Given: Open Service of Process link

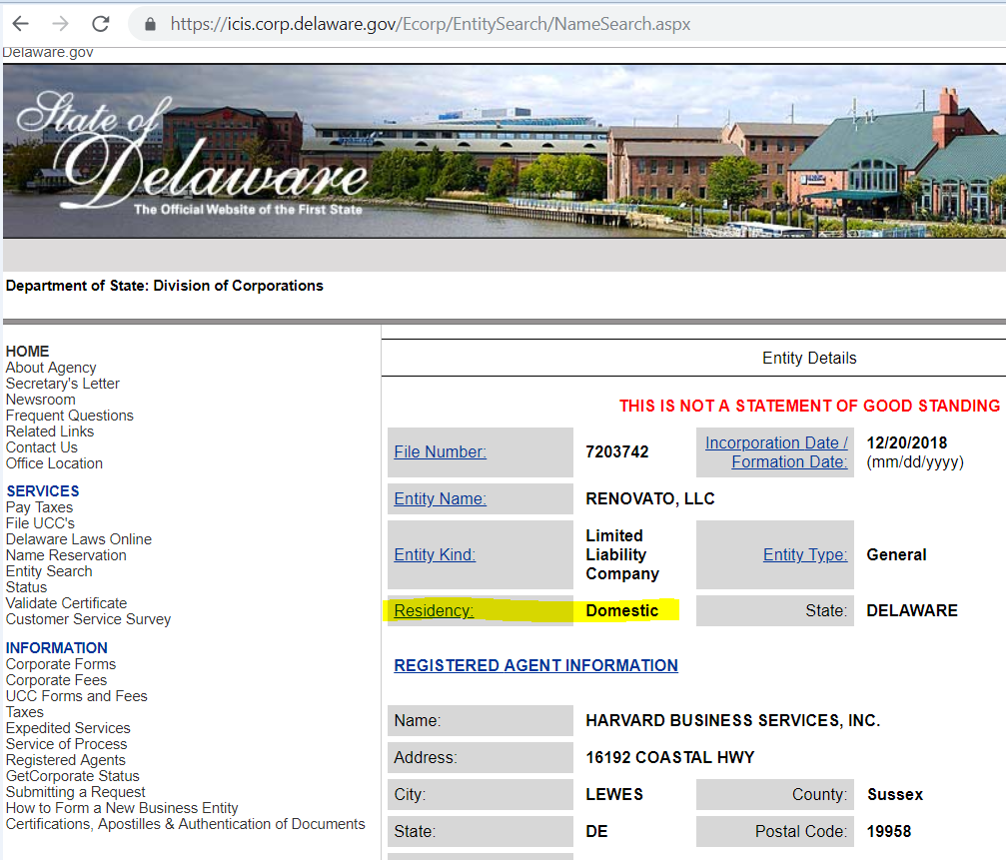Looking at the screenshot, I should (x=66, y=744).
